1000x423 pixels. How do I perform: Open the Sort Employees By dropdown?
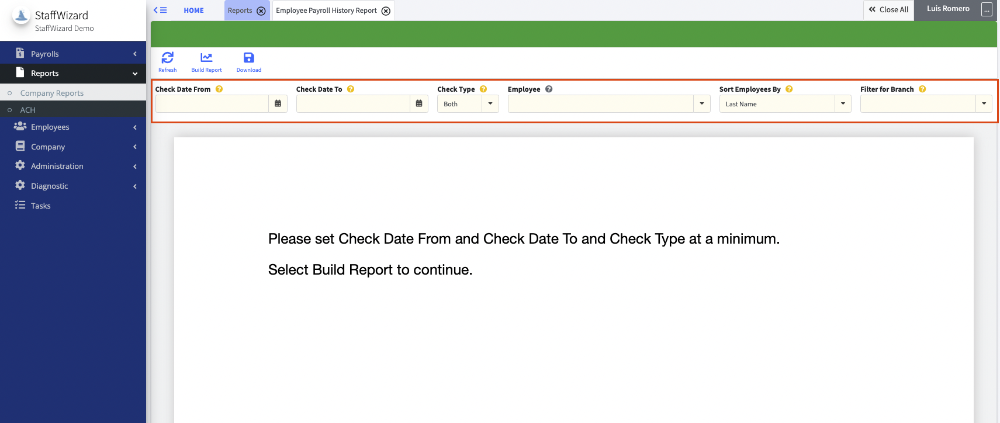[x=843, y=104]
